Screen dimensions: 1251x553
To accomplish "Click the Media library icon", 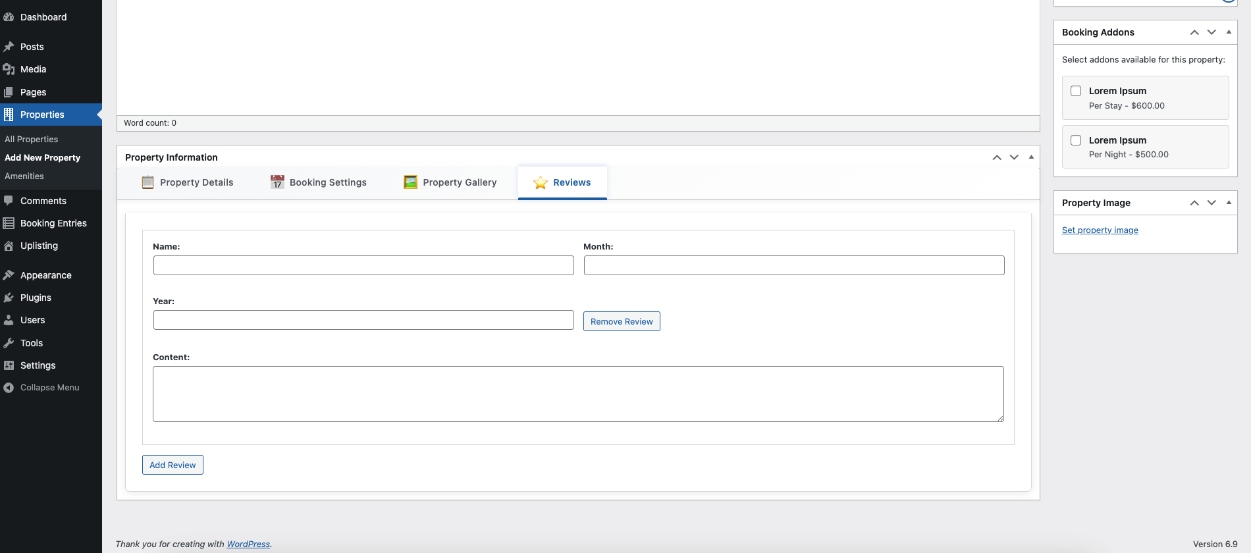I will click(x=9, y=69).
